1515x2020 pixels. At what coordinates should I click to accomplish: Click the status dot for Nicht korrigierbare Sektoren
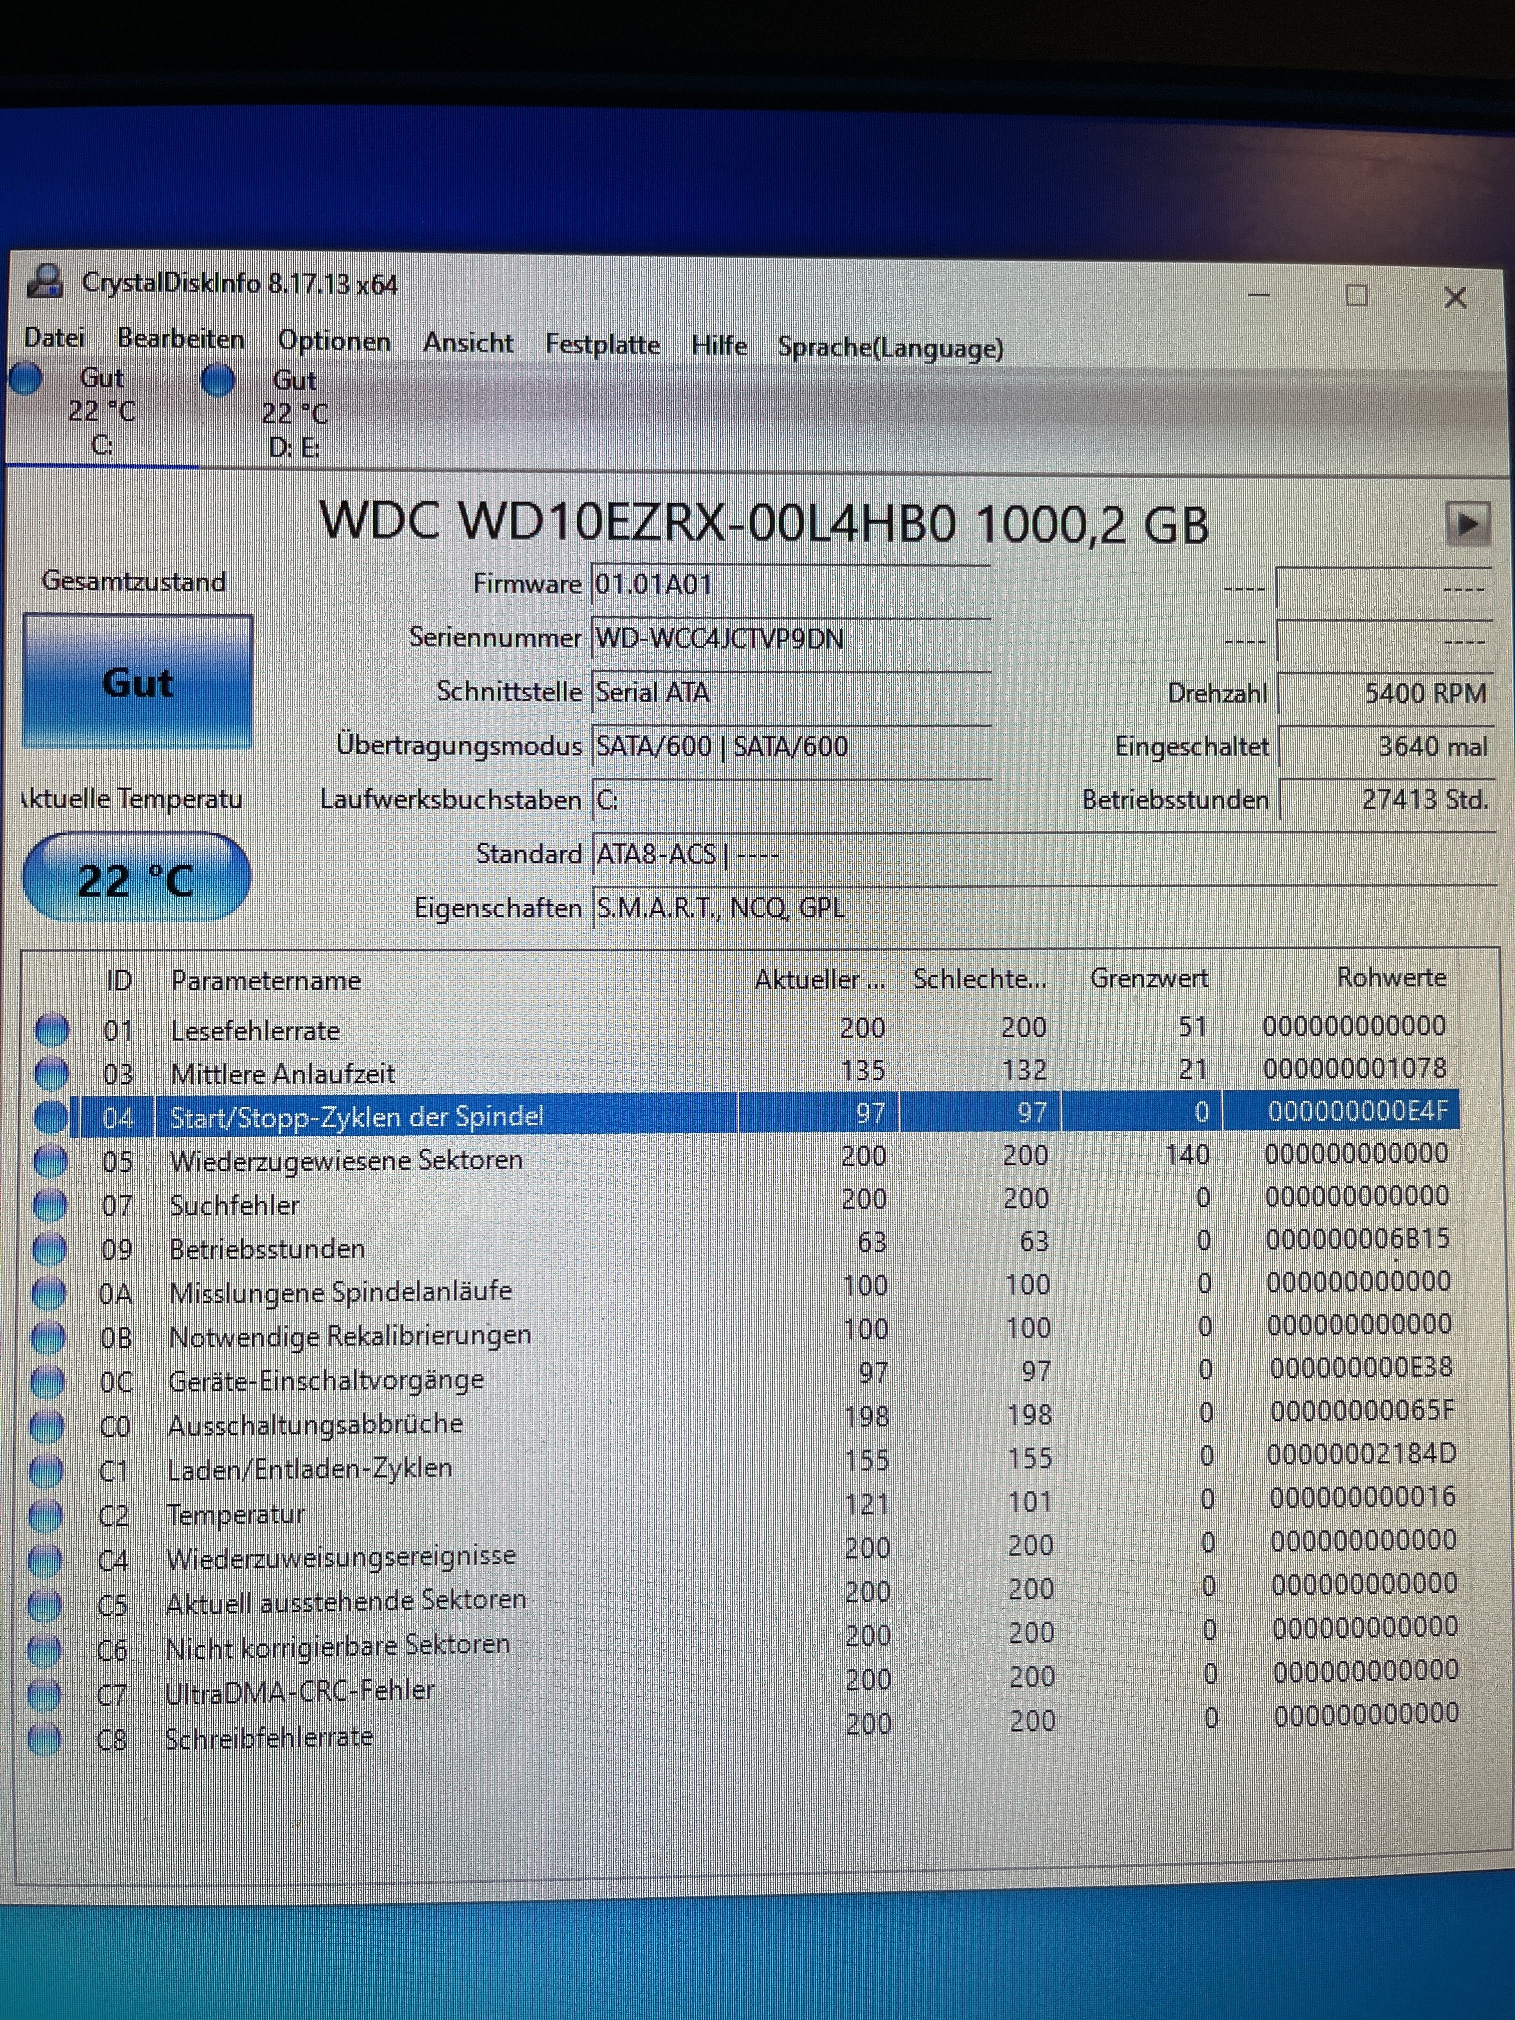[45, 1649]
